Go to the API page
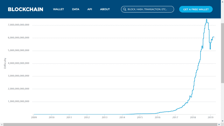 coord(90,9)
